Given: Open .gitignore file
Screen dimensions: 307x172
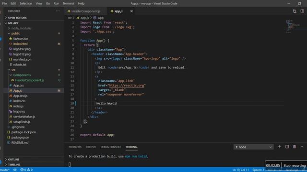Looking at the screenshot, I should tap(18, 127).
